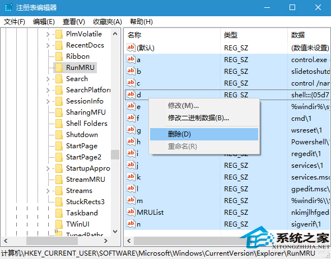331x259 pixels.
Task: Click the 数据 column header
Action: click(x=309, y=35)
